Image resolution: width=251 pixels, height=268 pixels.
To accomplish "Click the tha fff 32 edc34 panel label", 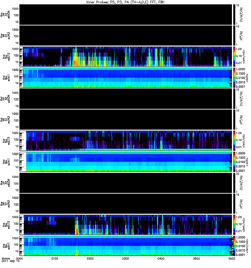I will pyautogui.click(x=5, y=15).
